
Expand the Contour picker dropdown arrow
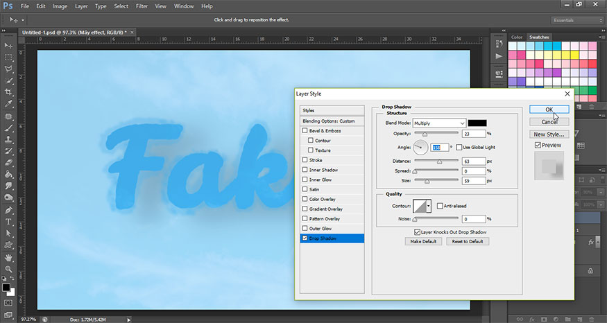[429, 206]
